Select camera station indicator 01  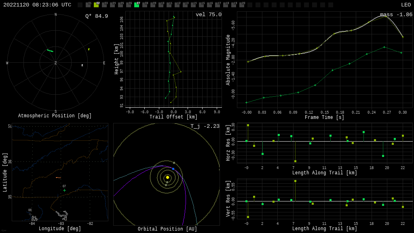point(88,5)
